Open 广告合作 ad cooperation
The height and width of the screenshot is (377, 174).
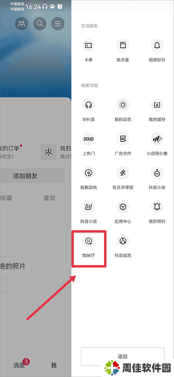123,139
